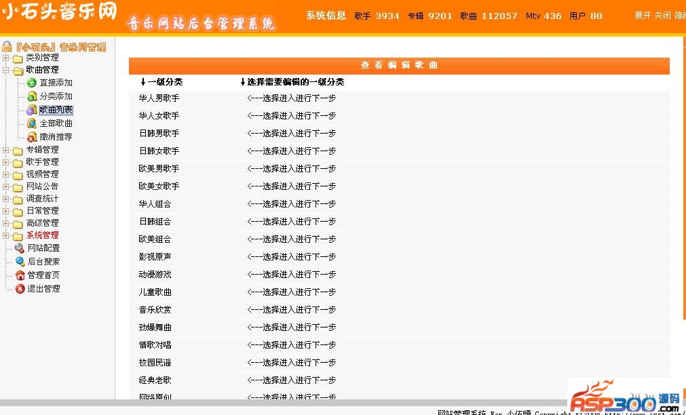686x415 pixels.
Task: Click the 经典老歌 category
Action: (x=155, y=380)
